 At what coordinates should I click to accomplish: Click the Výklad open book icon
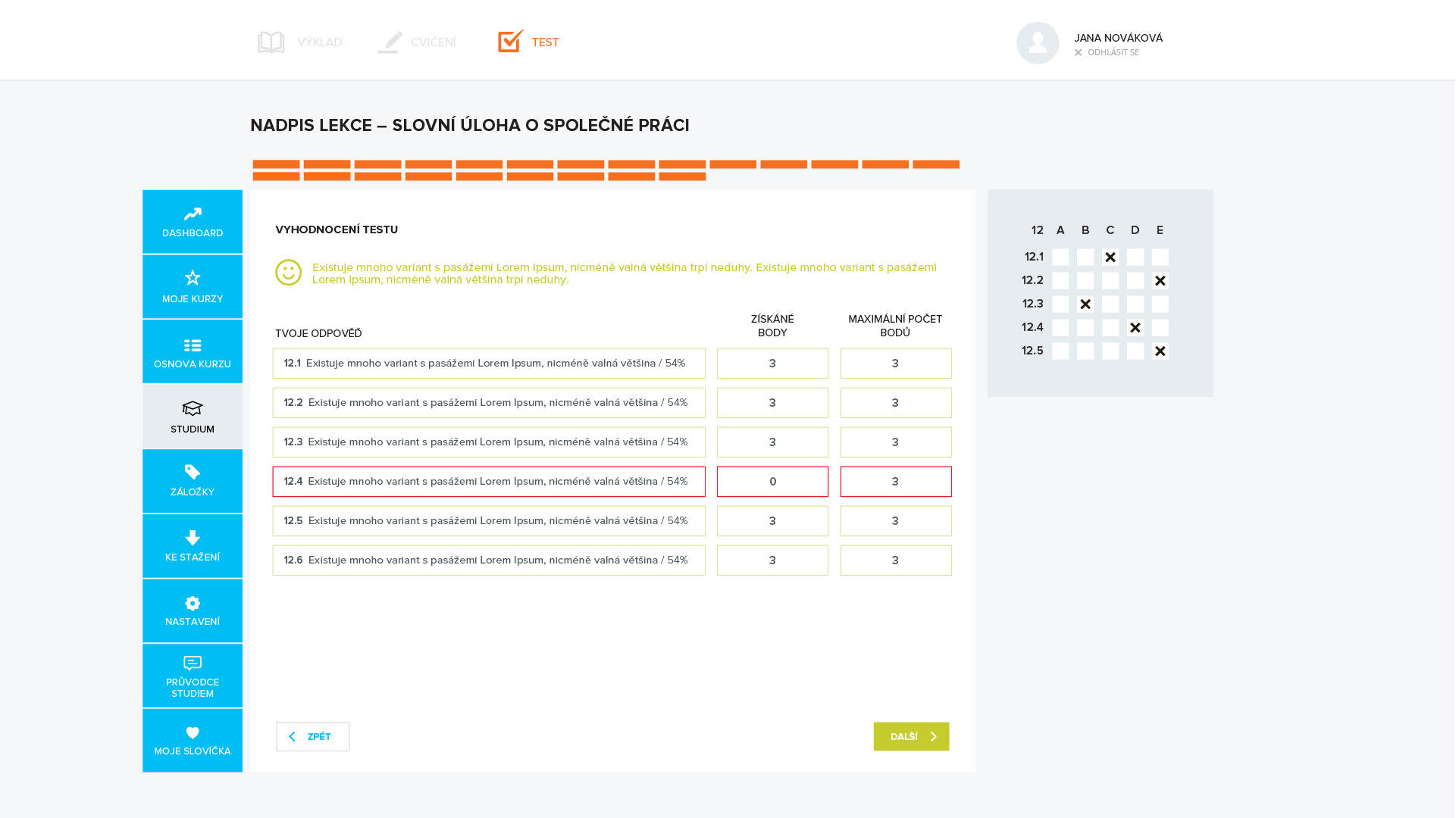tap(271, 42)
